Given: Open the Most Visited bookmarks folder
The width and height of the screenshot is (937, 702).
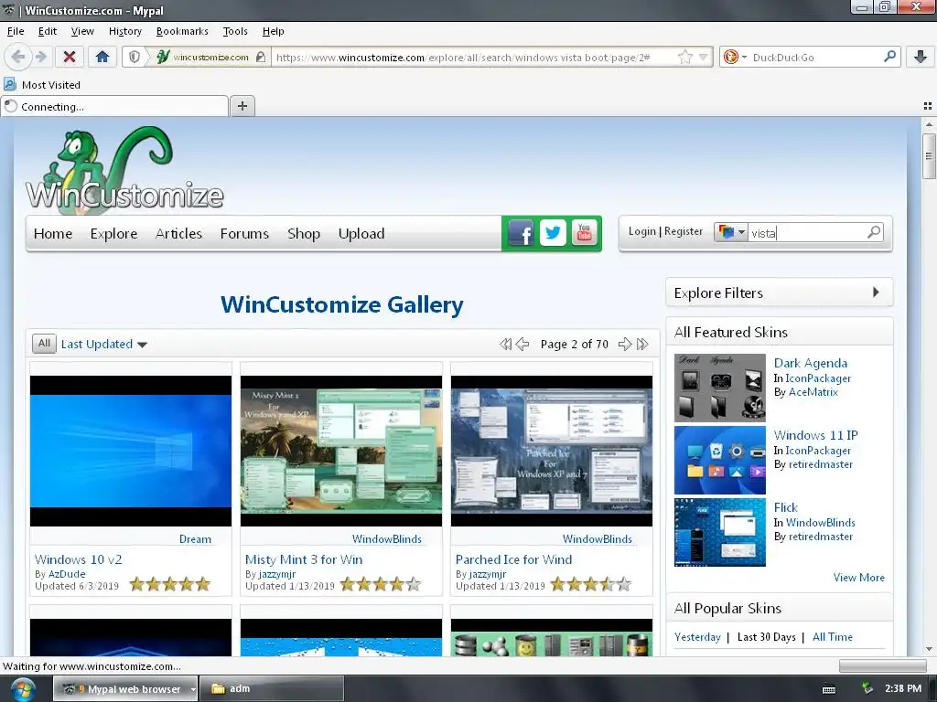Looking at the screenshot, I should (42, 85).
